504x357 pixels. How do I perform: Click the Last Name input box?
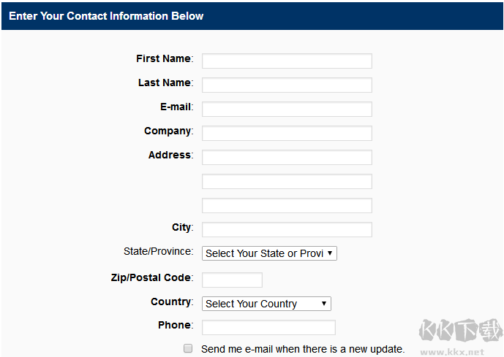287,85
